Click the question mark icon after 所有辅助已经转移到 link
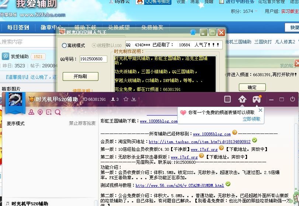Screen dimensions: 299x206 click(x=235, y=132)
